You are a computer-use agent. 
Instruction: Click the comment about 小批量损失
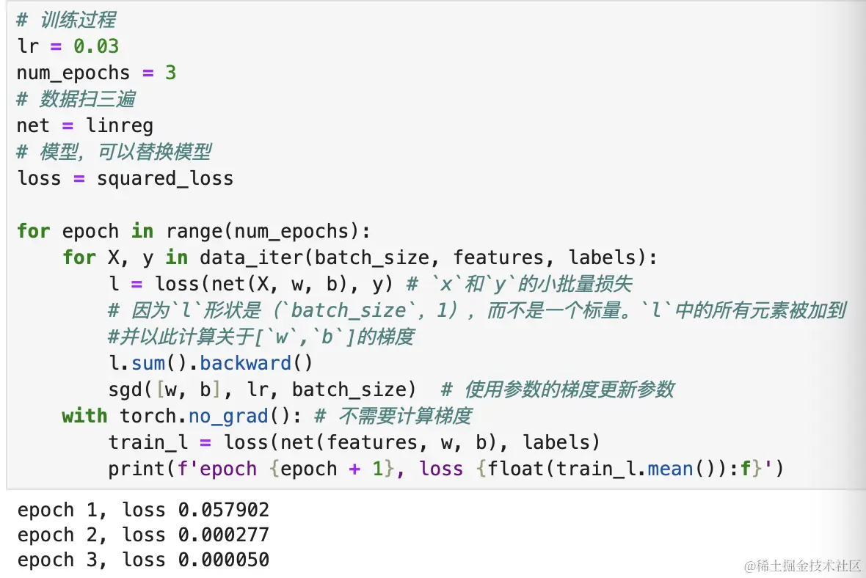pyautogui.click(x=519, y=285)
